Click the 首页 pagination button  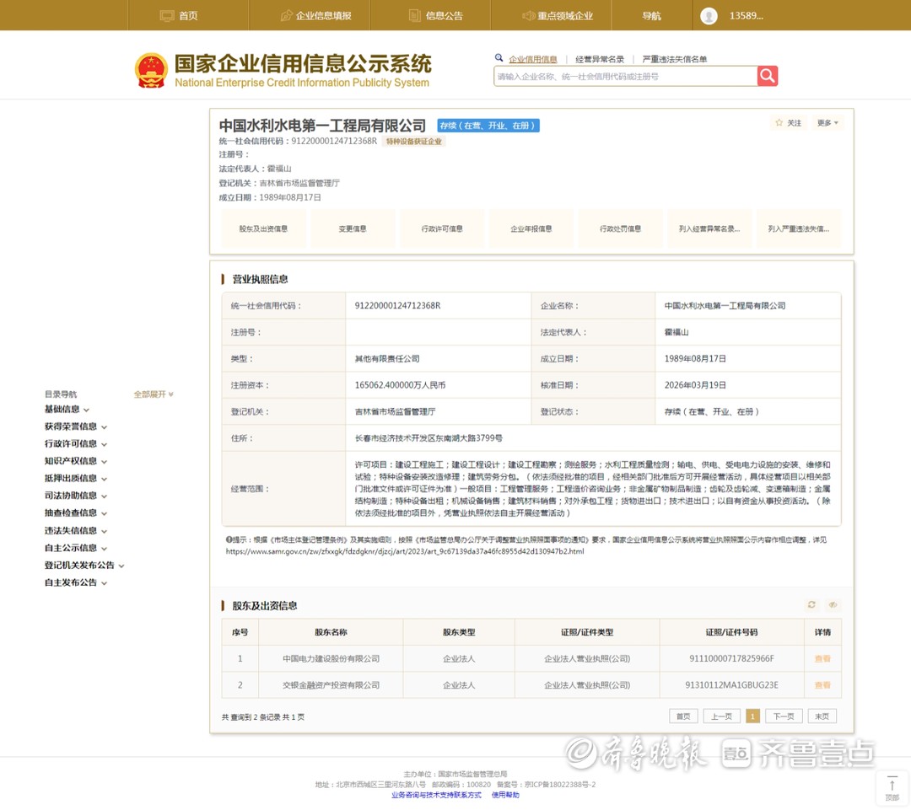(683, 716)
